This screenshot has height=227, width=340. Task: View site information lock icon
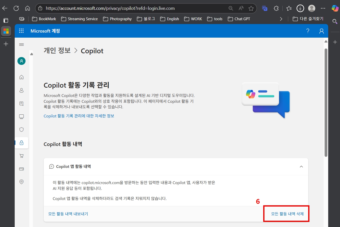[40, 8]
